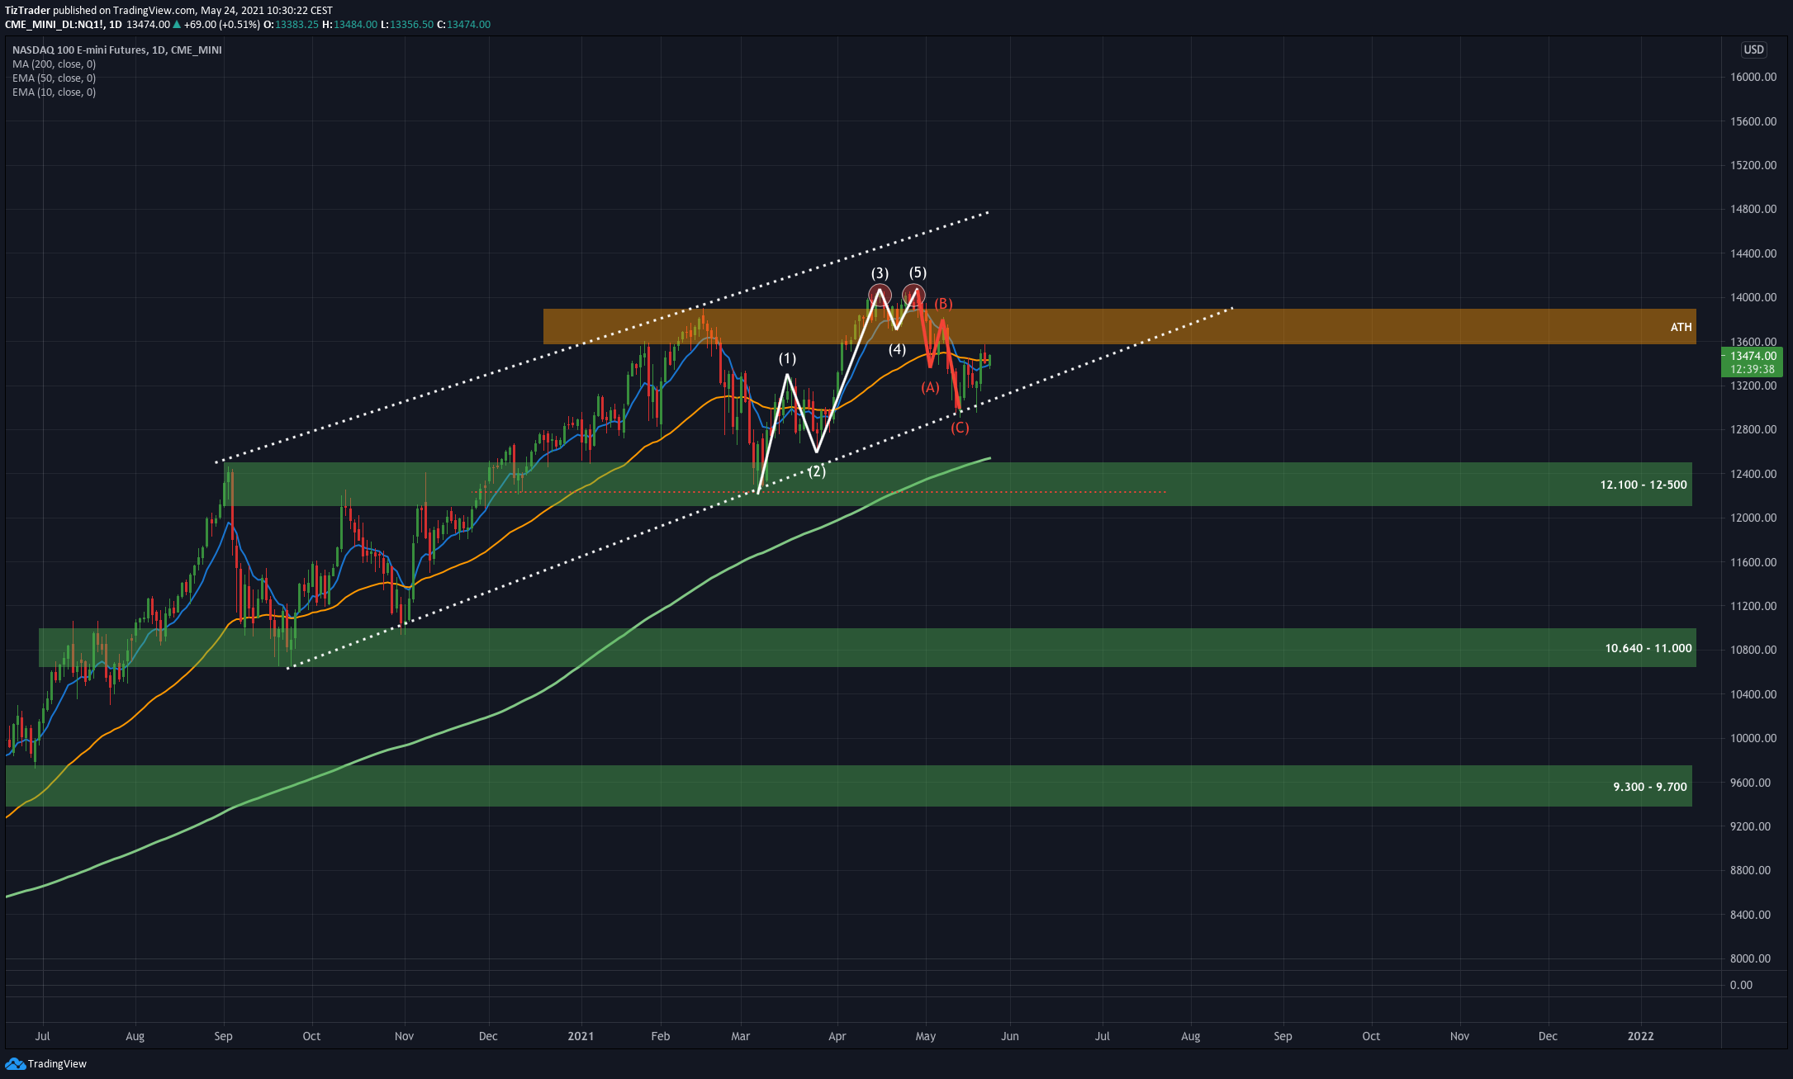The image size is (1793, 1079).
Task: Click the 10000.00 price axis label
Action: (x=1753, y=738)
